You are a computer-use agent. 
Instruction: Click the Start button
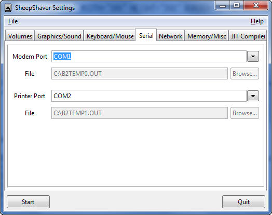(28, 202)
